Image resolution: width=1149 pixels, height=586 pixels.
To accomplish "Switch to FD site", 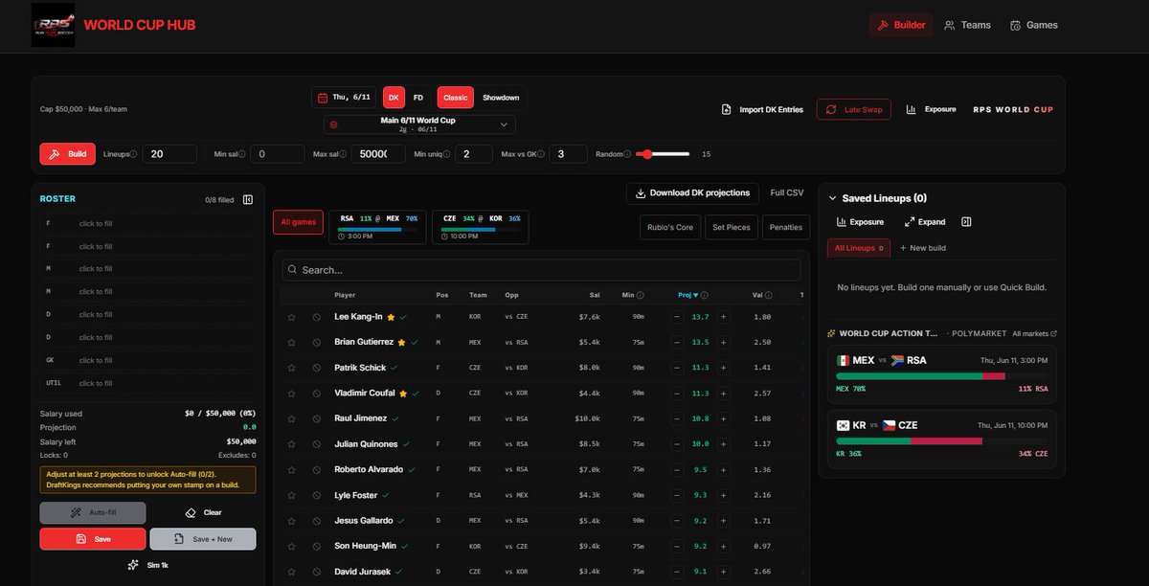I will coord(418,98).
